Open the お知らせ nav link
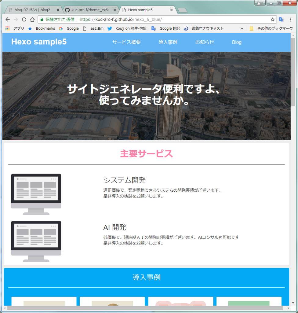 click(x=205, y=42)
